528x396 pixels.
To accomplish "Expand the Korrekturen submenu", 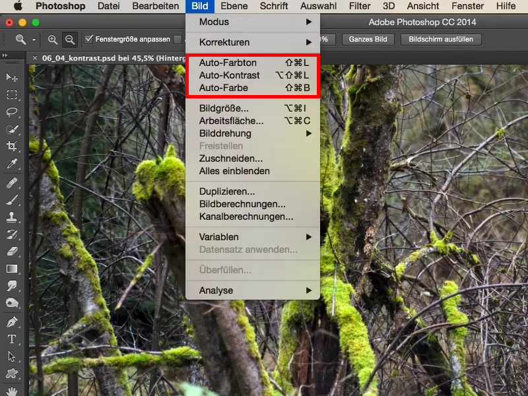I will [253, 42].
